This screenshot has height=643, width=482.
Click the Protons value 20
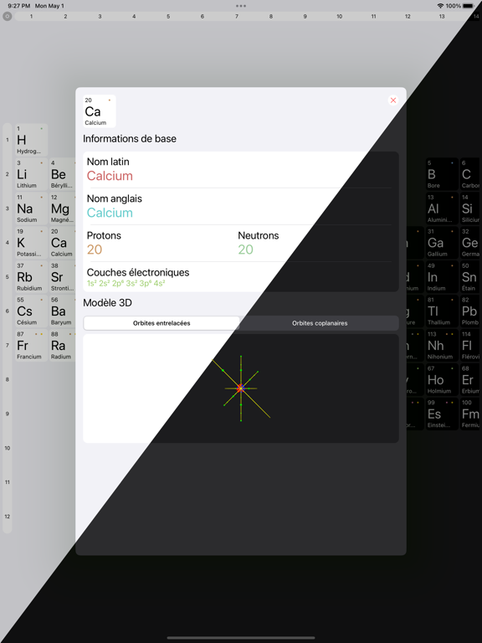point(95,249)
